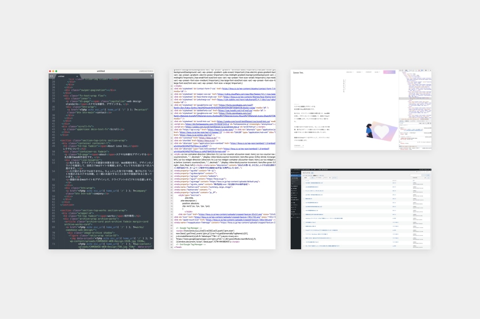The width and height of the screenshot is (480, 319).
Task: Open the COMPANY navigation menu item
Action: coord(369,72)
